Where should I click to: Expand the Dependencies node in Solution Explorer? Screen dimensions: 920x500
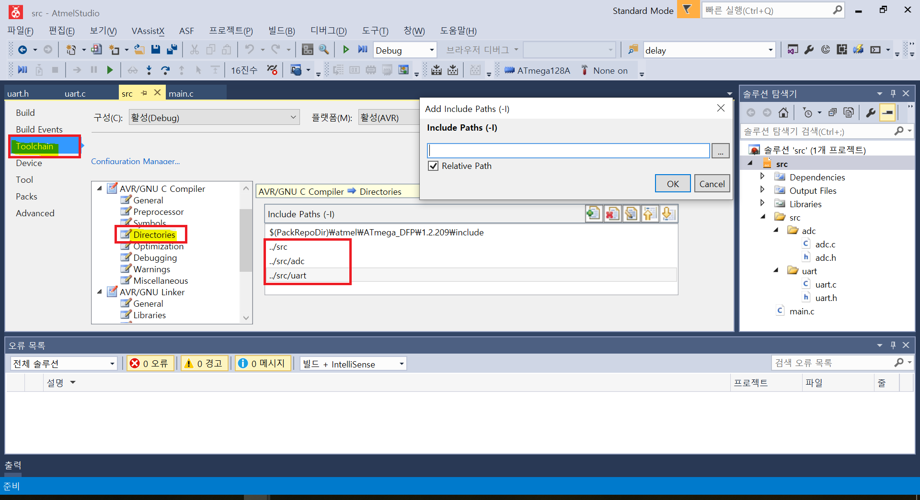coord(762,177)
